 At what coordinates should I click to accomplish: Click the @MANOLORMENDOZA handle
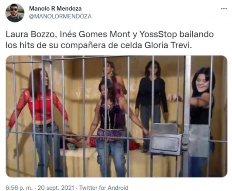(60, 16)
